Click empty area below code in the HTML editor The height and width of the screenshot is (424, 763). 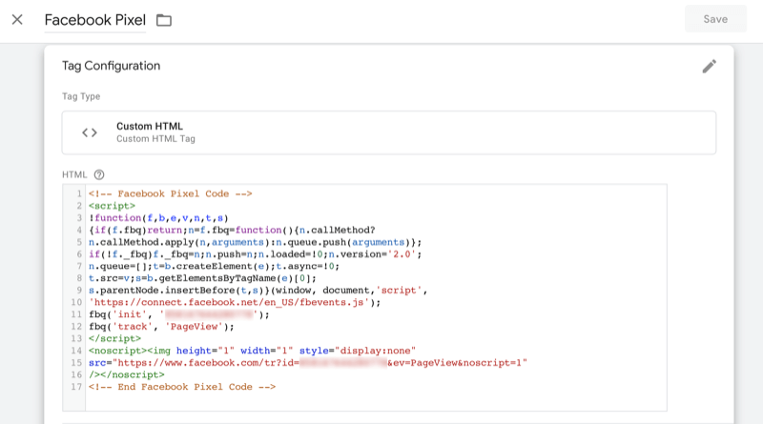[376, 402]
